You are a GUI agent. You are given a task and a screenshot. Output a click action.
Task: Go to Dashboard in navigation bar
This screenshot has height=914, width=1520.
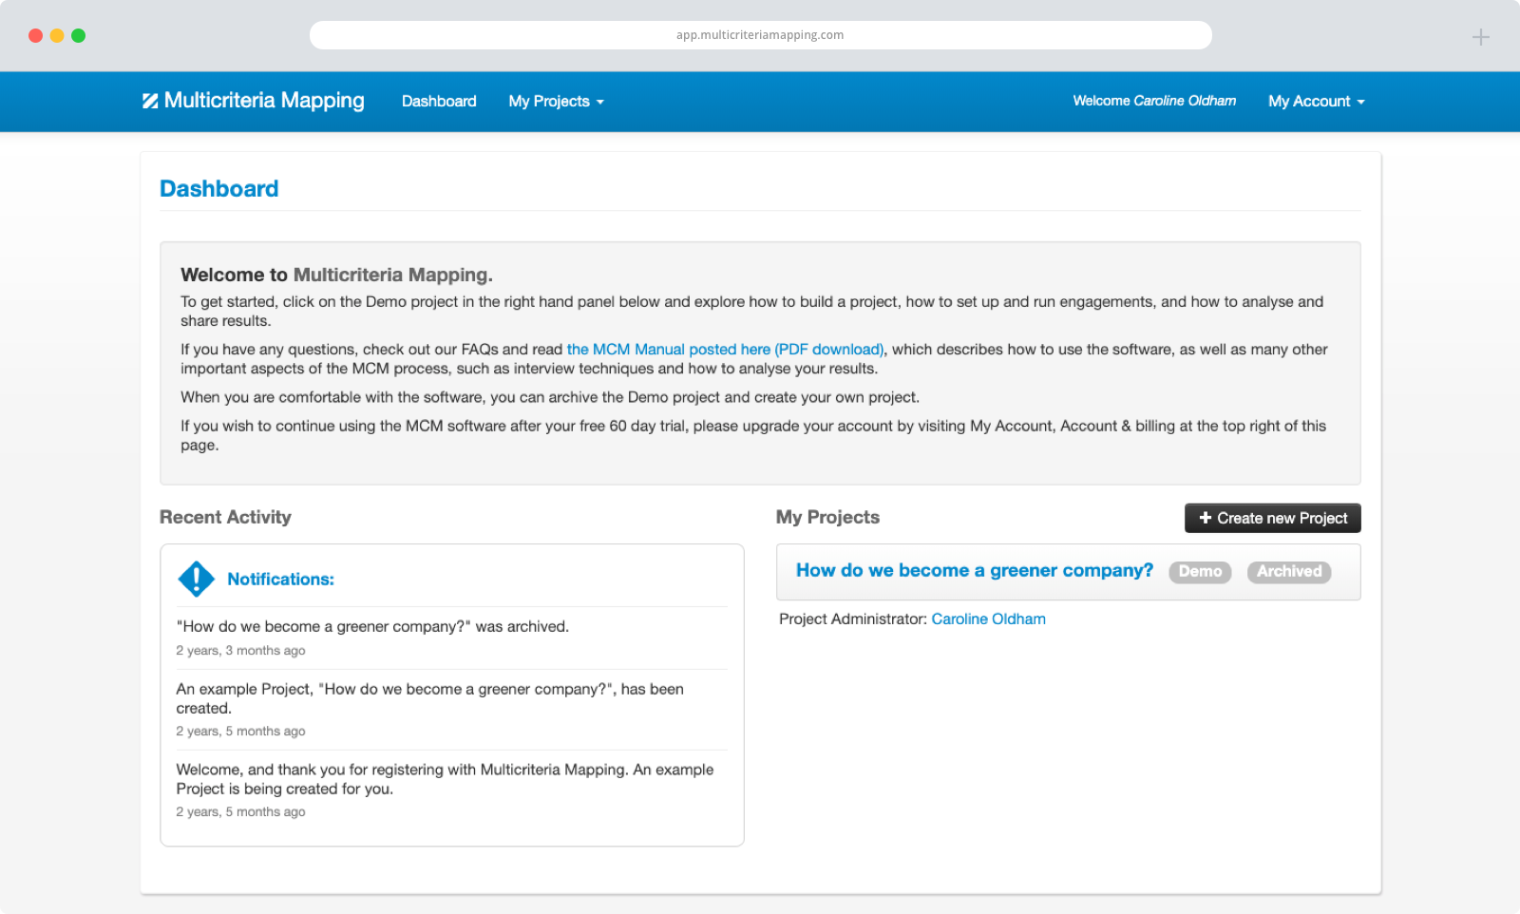439,102
